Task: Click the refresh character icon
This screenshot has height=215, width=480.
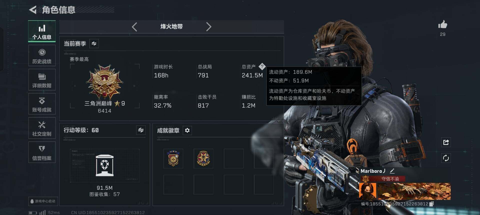Action: point(446,158)
